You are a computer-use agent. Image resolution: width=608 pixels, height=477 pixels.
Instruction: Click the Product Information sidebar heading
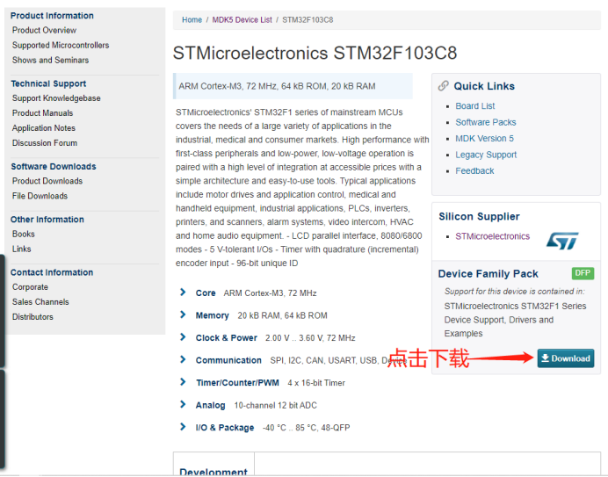coord(52,16)
